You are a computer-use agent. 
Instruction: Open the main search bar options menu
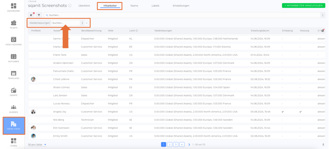coord(323,15)
